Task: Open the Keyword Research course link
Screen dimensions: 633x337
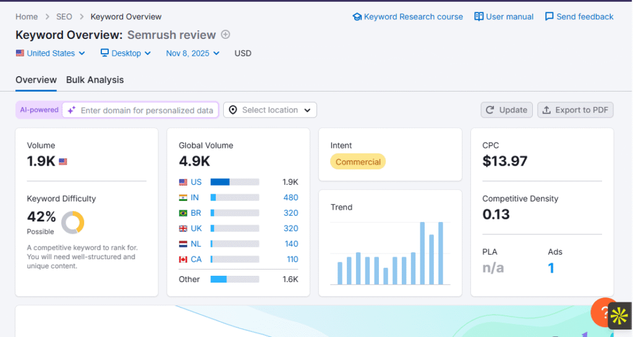Action: [408, 17]
